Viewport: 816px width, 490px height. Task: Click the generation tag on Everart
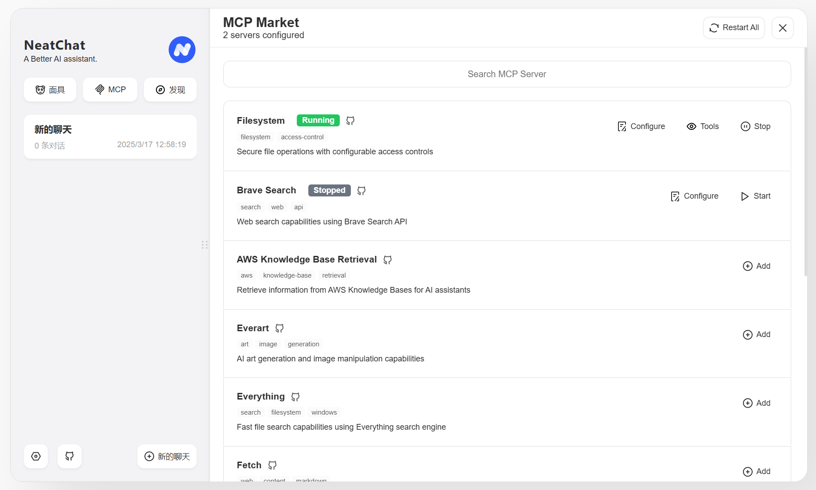(303, 344)
